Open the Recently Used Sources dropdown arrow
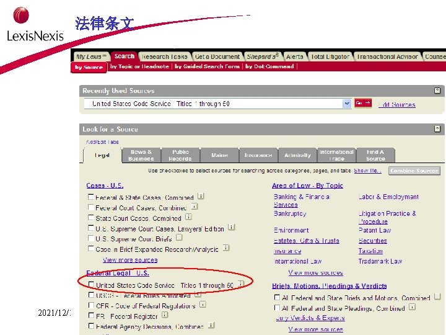Viewport: 446px width, 335px height. point(347,104)
